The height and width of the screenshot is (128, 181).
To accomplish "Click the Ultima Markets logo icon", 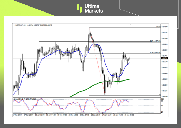I will (x=79, y=8).
